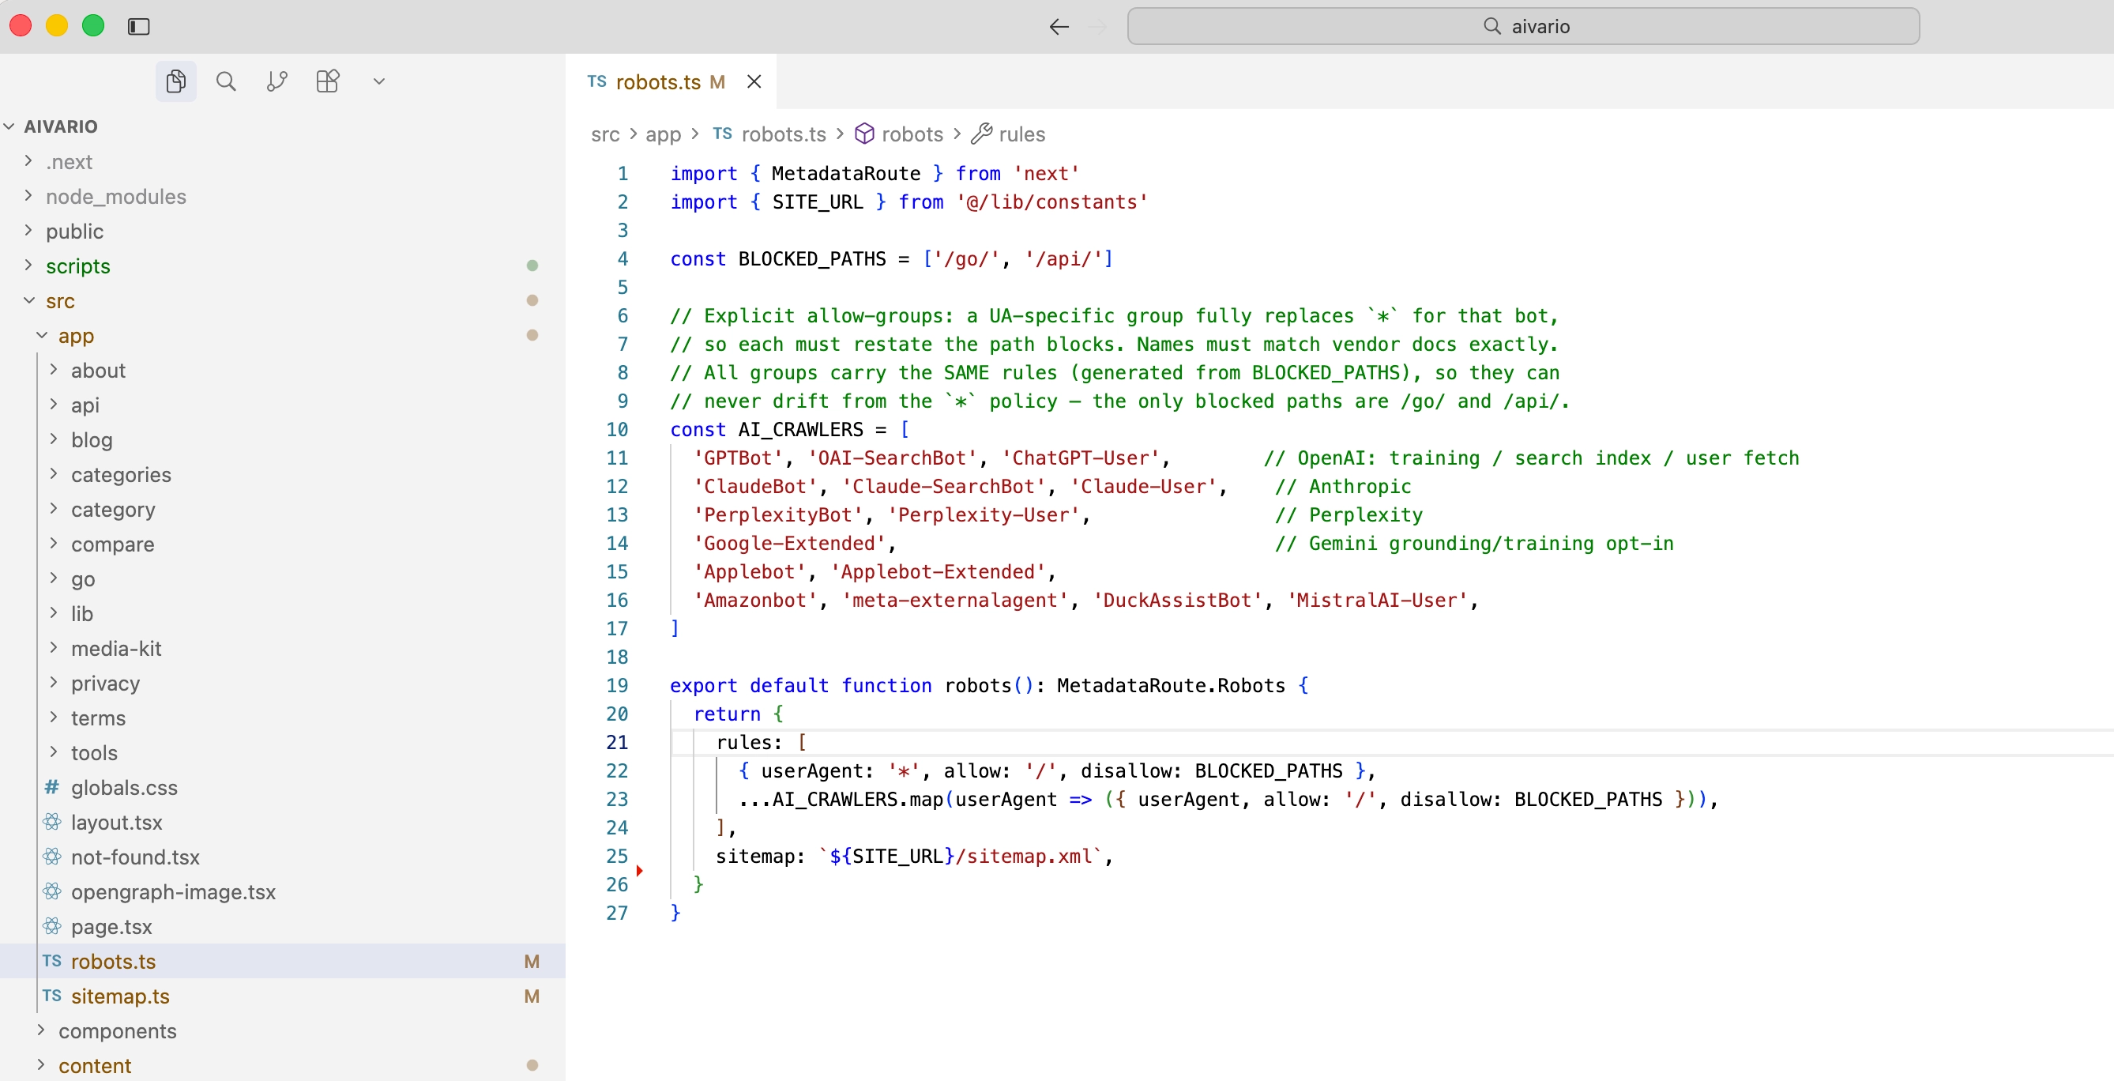Click the '@/lib/constants' import path
2114x1081 pixels.
click(1051, 202)
